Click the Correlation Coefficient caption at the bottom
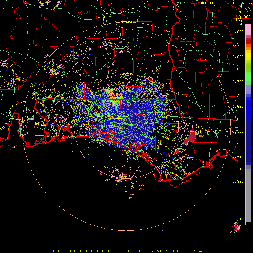Image resolution: width=253 pixels, height=253 pixels. [x=128, y=251]
